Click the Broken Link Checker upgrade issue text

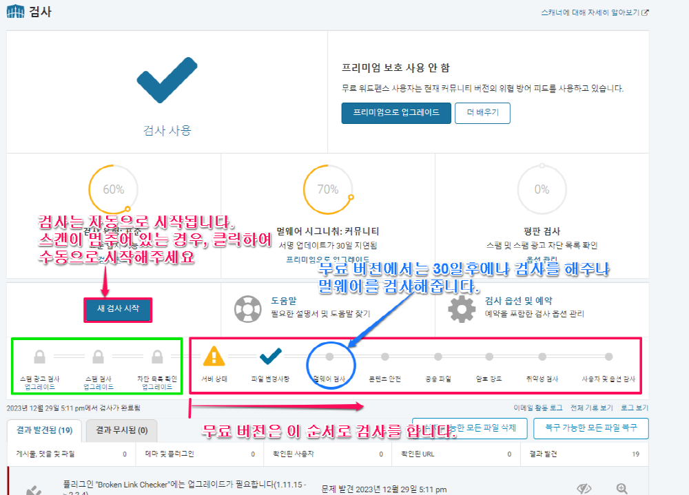[x=185, y=488]
